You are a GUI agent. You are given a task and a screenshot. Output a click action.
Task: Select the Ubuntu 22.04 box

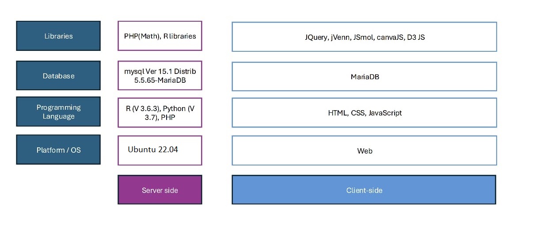[x=160, y=150]
